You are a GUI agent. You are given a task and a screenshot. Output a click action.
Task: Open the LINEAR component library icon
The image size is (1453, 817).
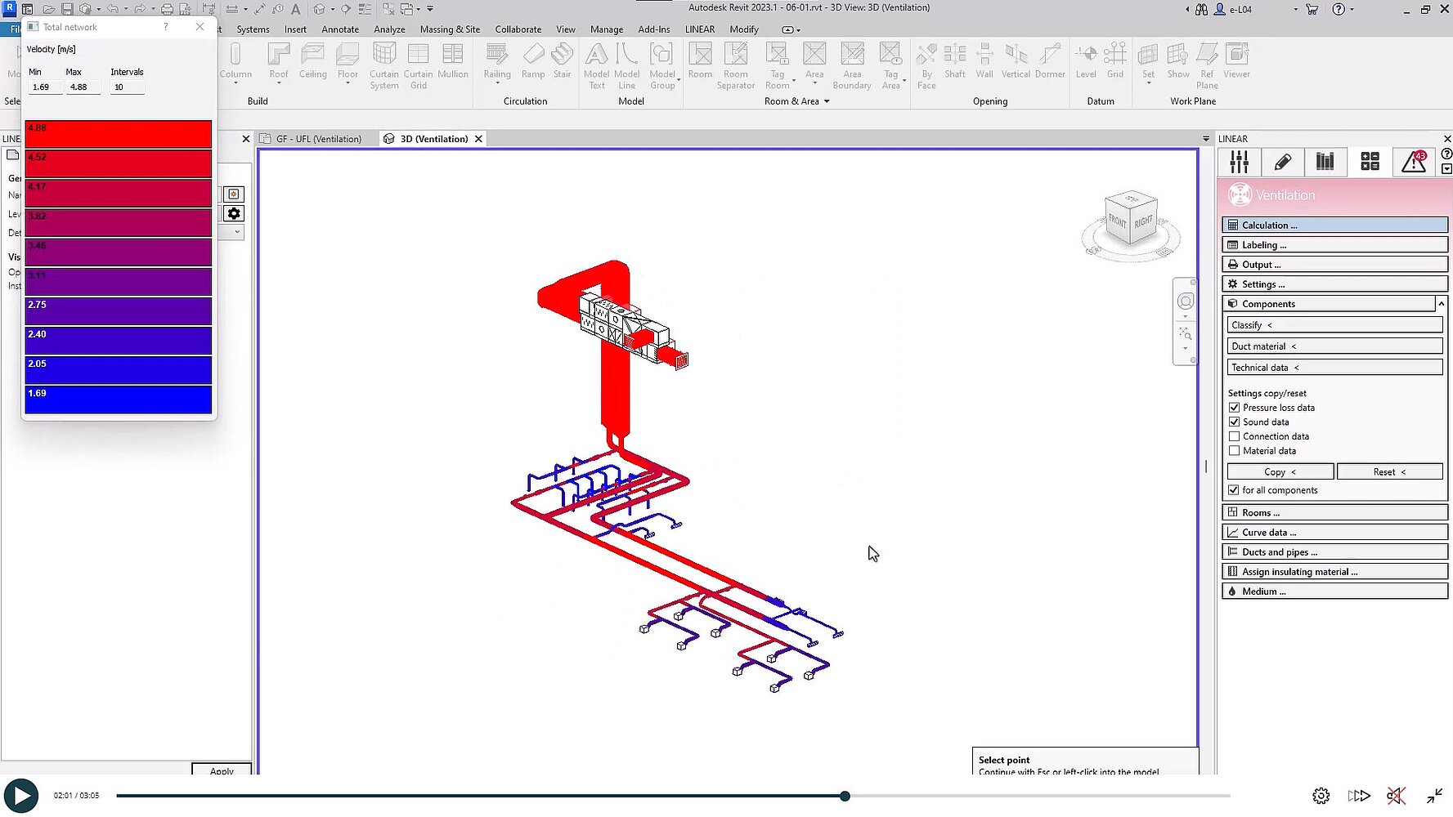[x=1325, y=162]
